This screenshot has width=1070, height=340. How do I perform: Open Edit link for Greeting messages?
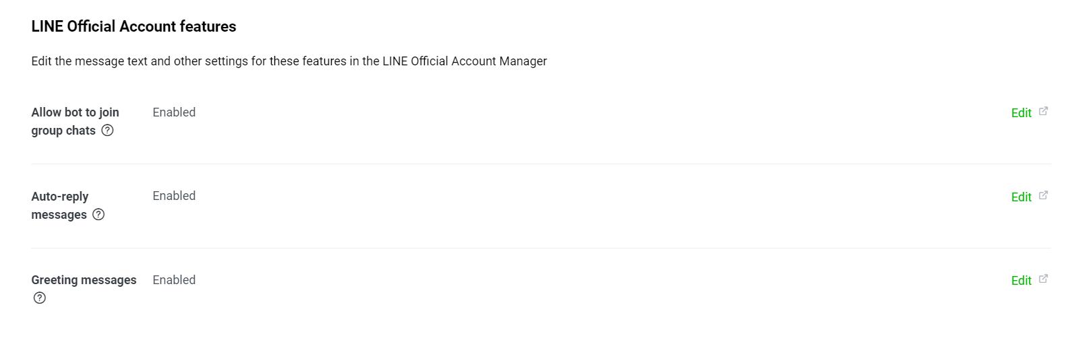(x=1021, y=281)
